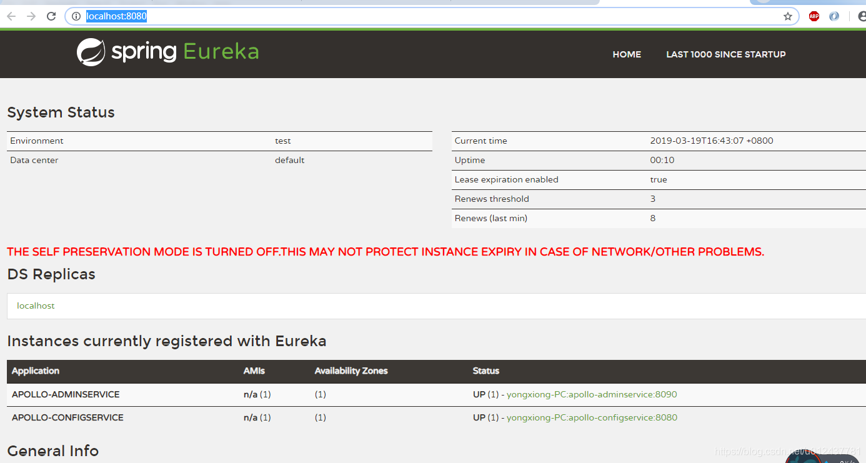Select the Environment label cell

click(37, 141)
